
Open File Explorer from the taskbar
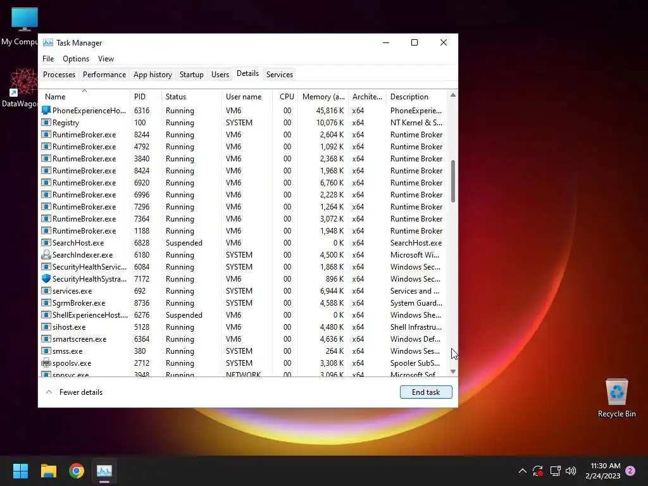pyautogui.click(x=48, y=471)
